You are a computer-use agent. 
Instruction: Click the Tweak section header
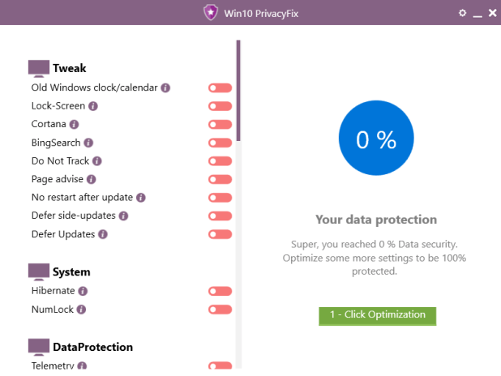click(x=69, y=68)
